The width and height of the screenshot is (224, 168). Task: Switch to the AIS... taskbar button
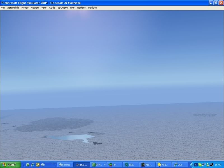[130, 165]
